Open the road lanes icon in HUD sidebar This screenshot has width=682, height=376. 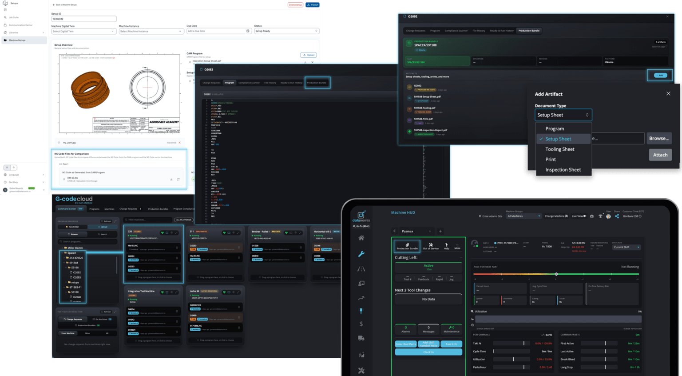pyautogui.click(x=361, y=269)
